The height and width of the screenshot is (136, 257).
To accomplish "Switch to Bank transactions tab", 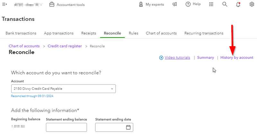I will (21, 33).
